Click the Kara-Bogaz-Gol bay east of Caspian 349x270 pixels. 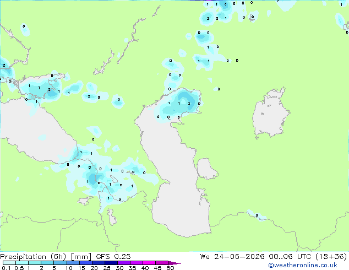point(206,168)
